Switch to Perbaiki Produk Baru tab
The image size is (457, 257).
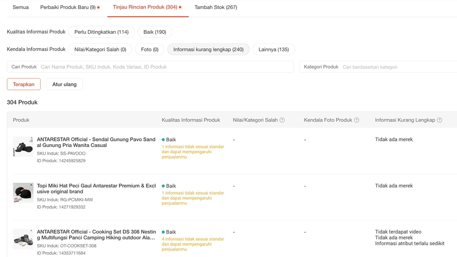pyautogui.click(x=70, y=7)
